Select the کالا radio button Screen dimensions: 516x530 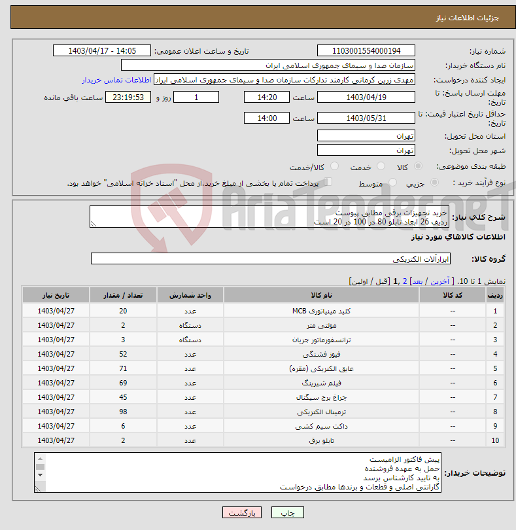(x=418, y=166)
